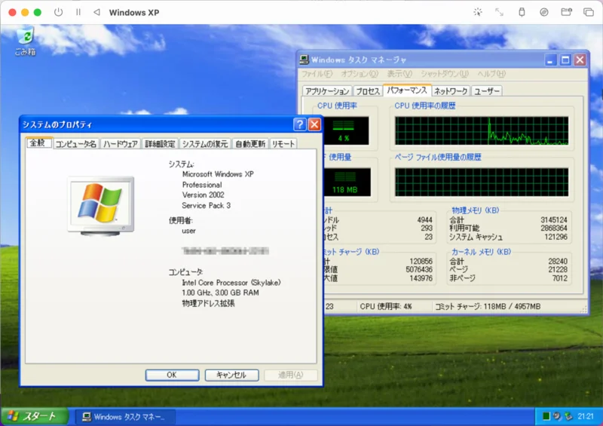Click the Task Manager title bar icon

[x=305, y=60]
